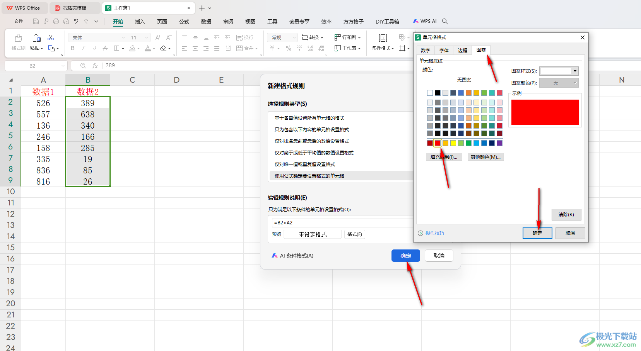Viewport: 641px width, 351px height.
Task: Open the font size dropdown showing 11
Action: click(x=140, y=37)
